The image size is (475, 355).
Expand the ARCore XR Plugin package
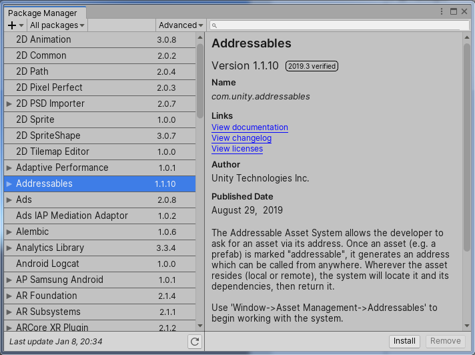pyautogui.click(x=9, y=328)
